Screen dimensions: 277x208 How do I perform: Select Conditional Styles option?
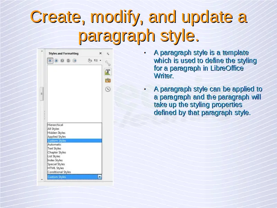coord(59,172)
